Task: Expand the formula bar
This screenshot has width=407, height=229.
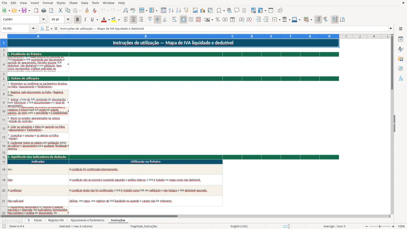Action: pos(391,28)
